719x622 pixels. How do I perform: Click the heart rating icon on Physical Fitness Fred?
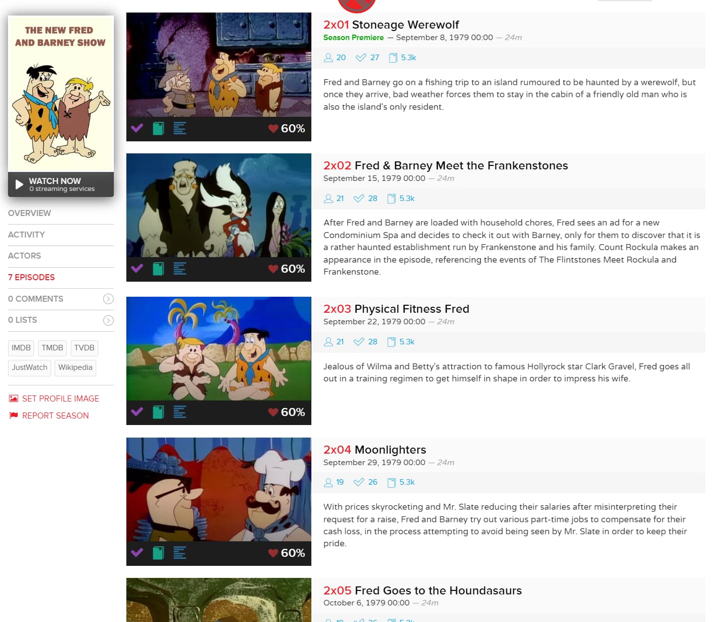(x=273, y=412)
